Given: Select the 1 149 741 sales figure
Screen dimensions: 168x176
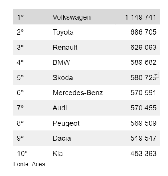Looking at the screenshot, I should (141, 17).
